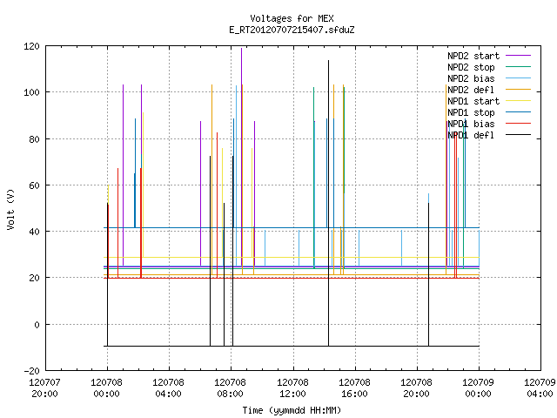
Task: Select the filename E_RT20120707215407.sfduZ
Action: (x=292, y=30)
